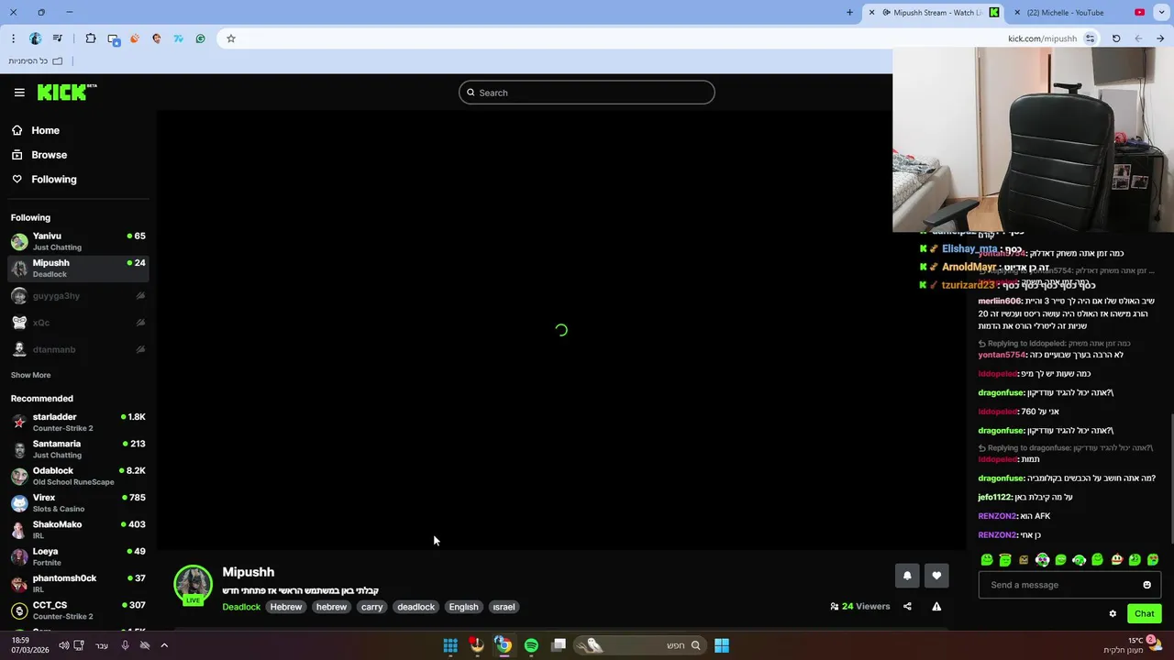Screen dimensions: 1174x660
Task: Open recommended channel Odablock
Action: [x=78, y=476]
